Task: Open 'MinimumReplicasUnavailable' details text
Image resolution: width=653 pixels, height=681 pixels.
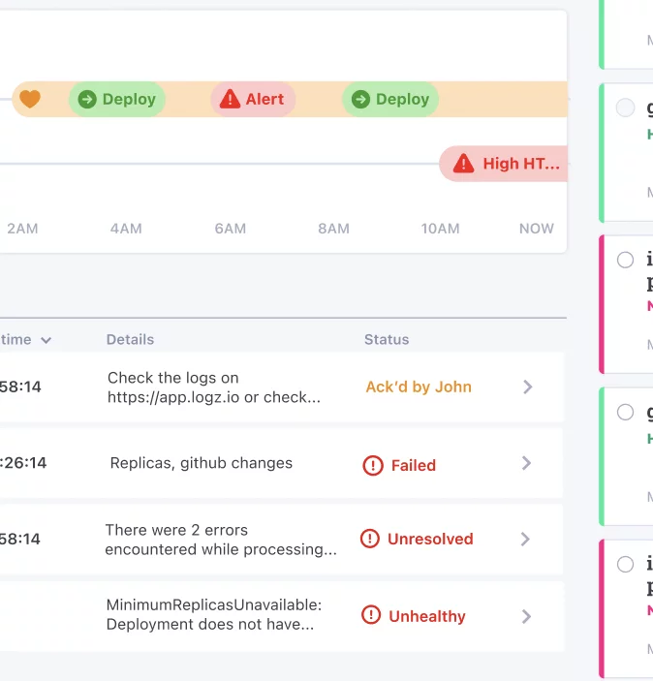Action: pyautogui.click(x=214, y=614)
